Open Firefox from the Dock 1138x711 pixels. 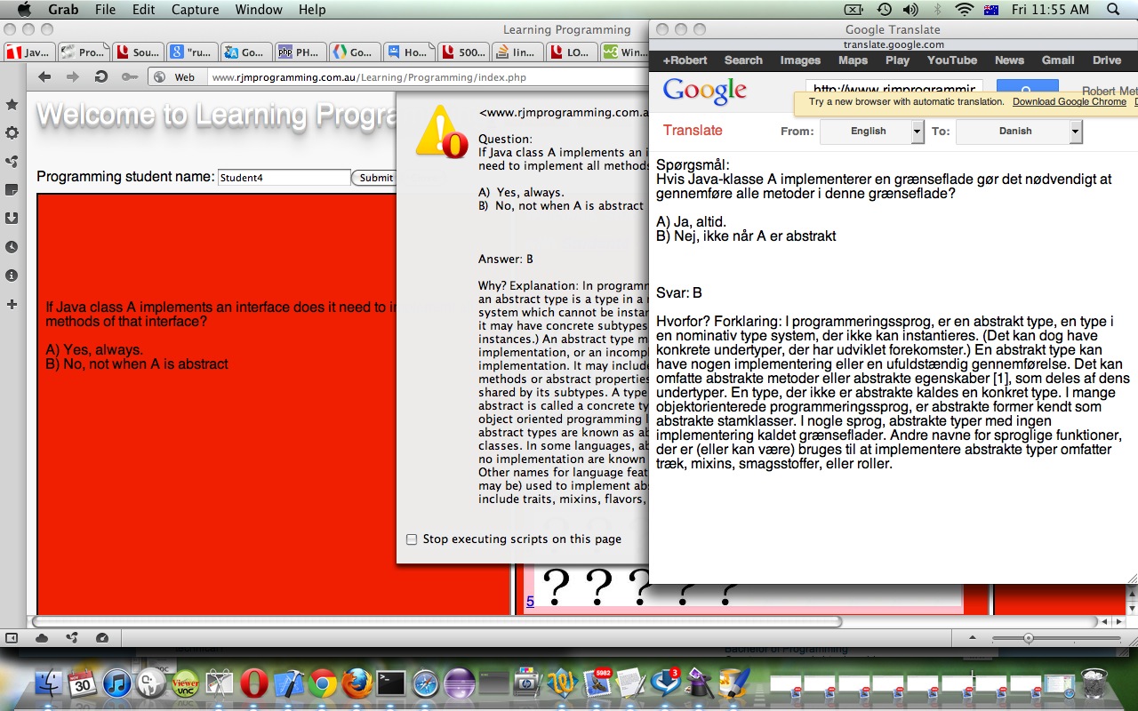[357, 683]
